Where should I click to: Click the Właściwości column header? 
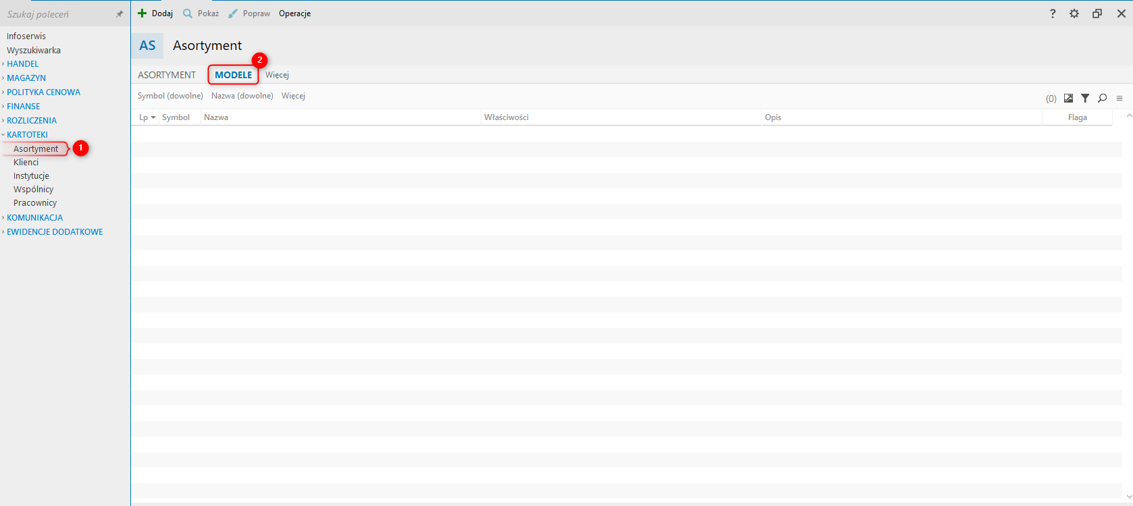click(506, 117)
